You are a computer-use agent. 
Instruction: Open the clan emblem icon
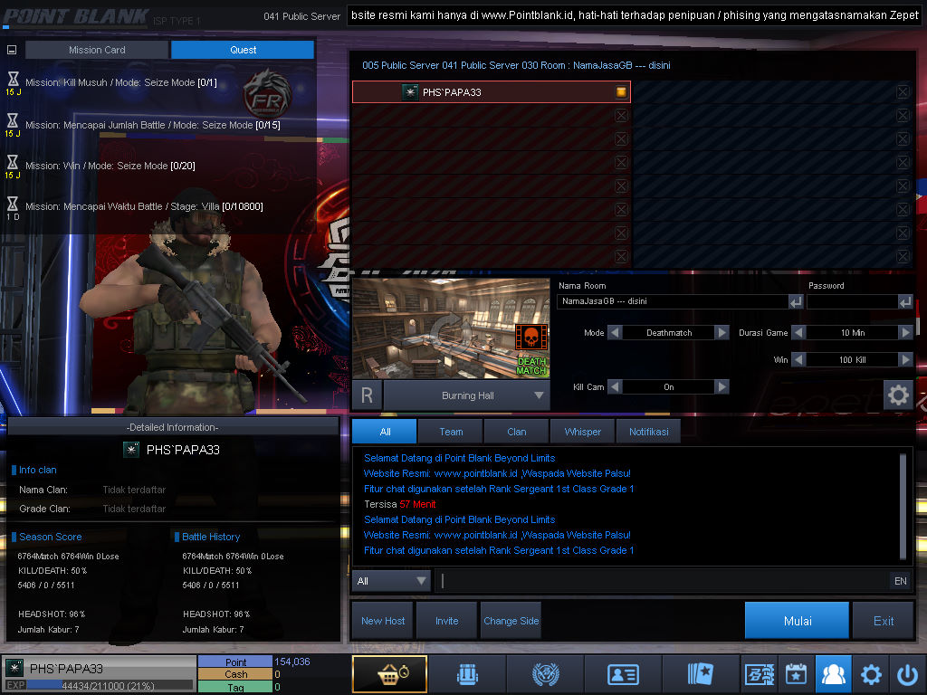(x=544, y=674)
